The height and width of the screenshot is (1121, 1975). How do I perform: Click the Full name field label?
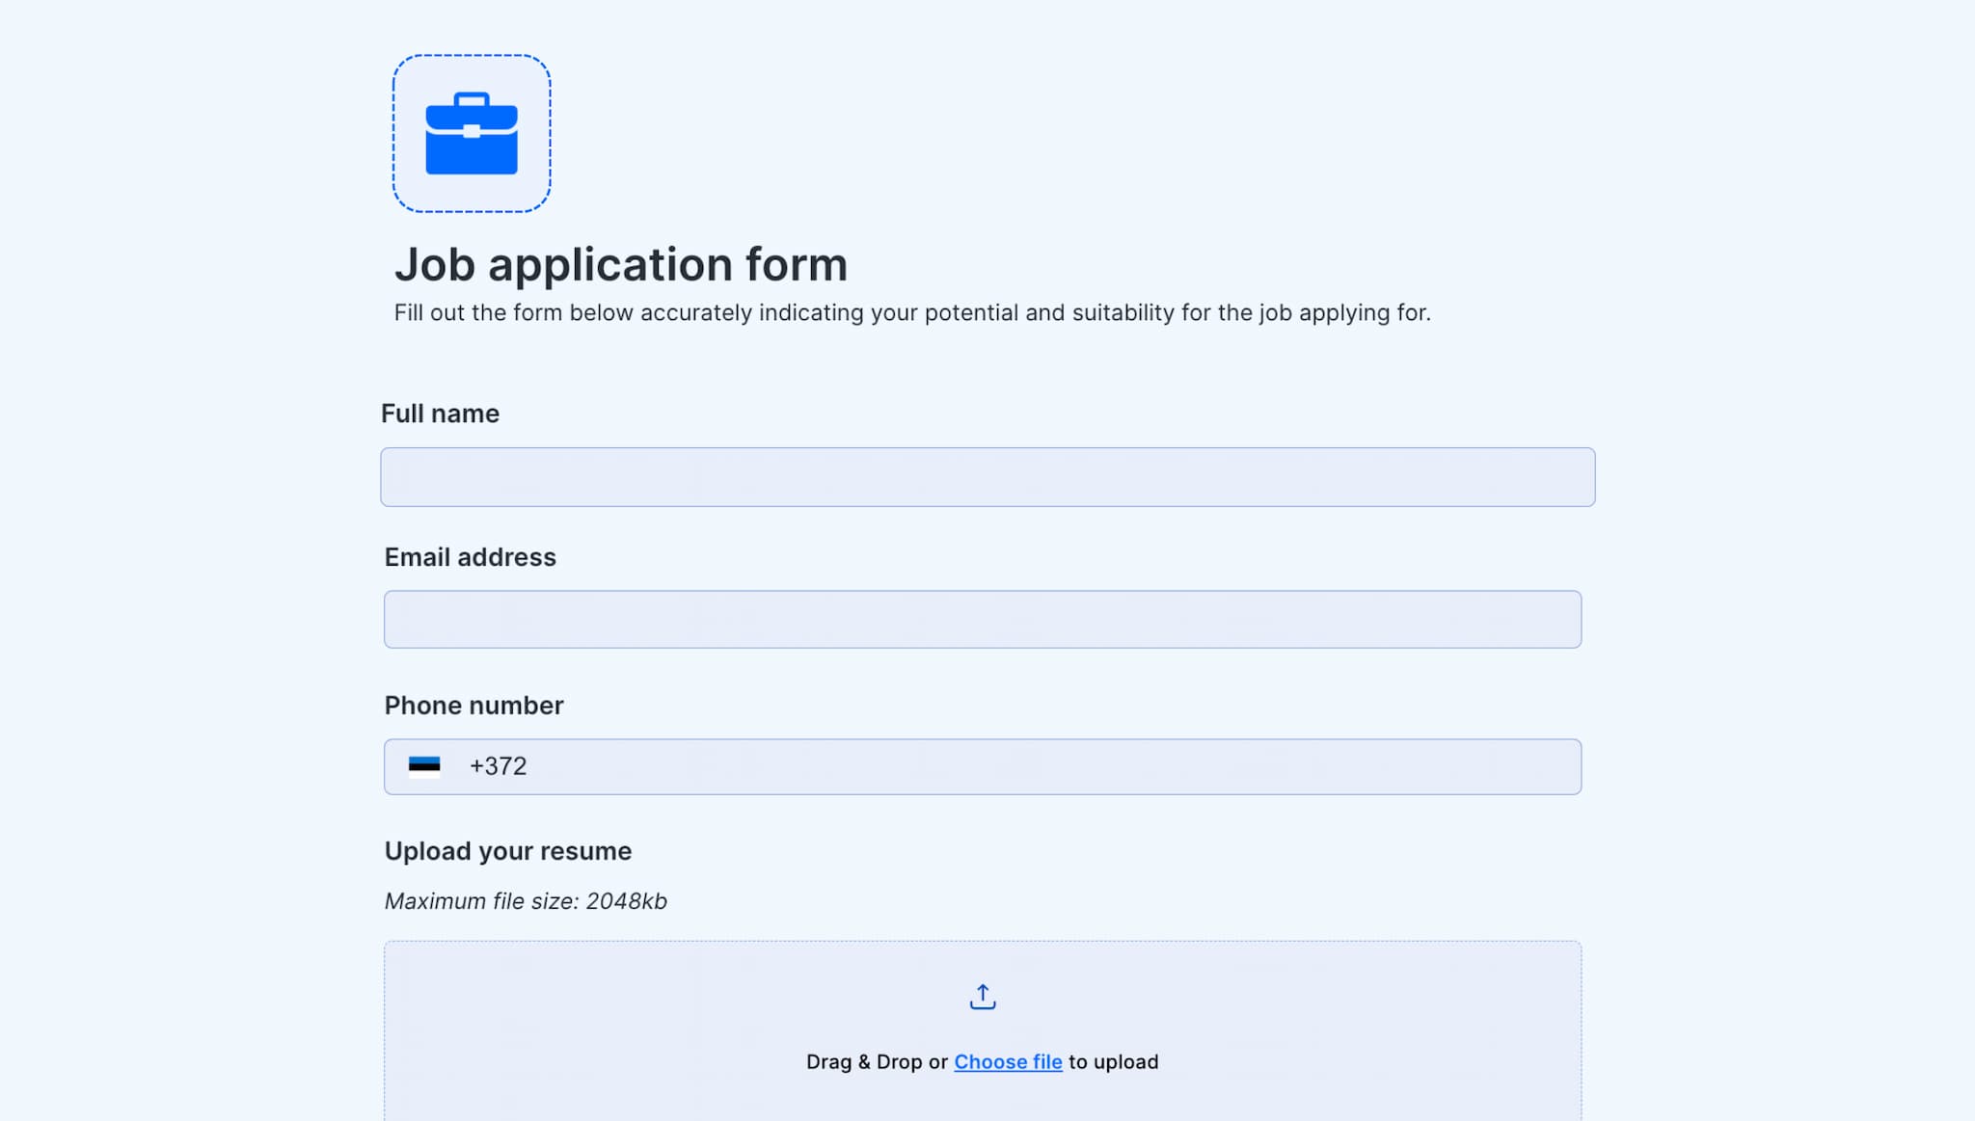click(x=441, y=413)
